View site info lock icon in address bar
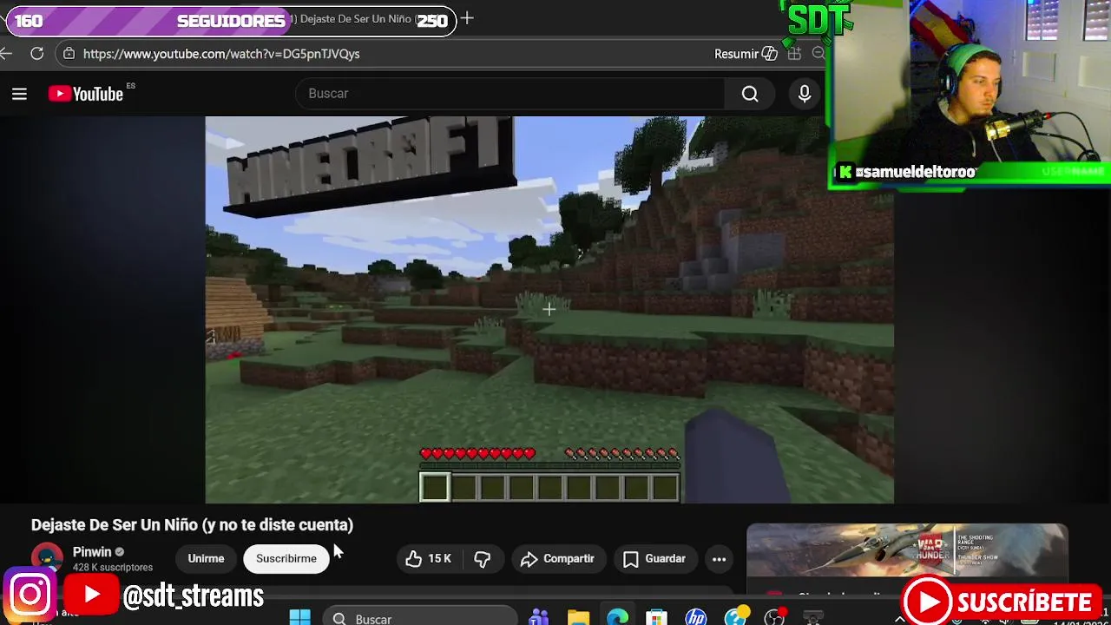1111x625 pixels. [69, 54]
